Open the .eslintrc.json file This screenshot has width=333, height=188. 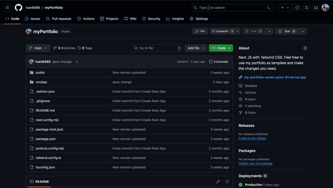pyautogui.click(x=45, y=92)
